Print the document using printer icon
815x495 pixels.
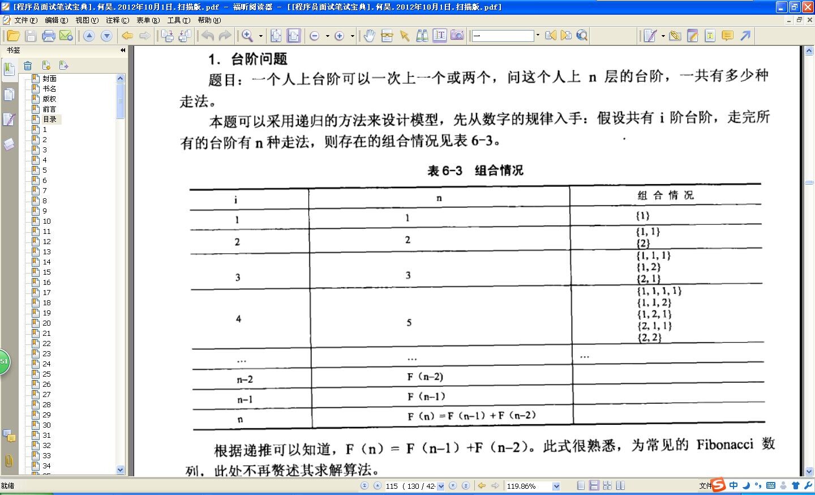tap(49, 36)
